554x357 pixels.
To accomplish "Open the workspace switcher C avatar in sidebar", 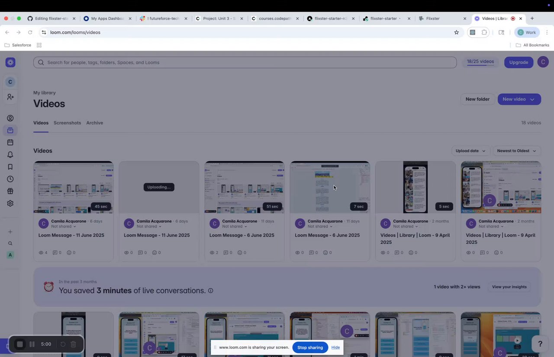I will pyautogui.click(x=10, y=82).
